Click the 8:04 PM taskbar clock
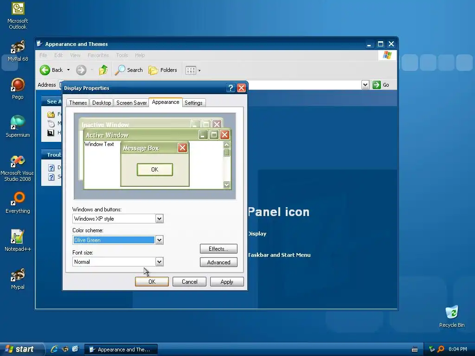Viewport: 475px width, 356px height. (x=457, y=349)
